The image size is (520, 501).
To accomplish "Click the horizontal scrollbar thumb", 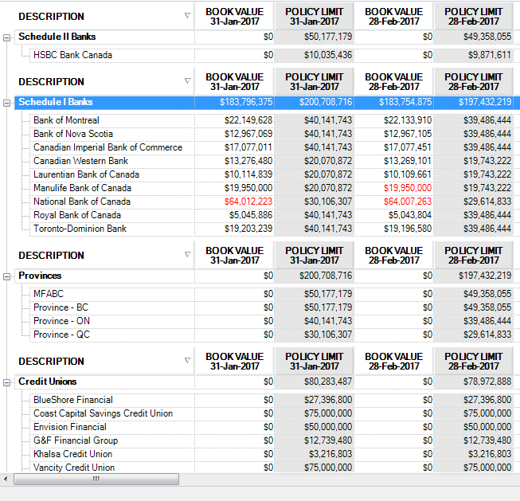I will (96, 479).
